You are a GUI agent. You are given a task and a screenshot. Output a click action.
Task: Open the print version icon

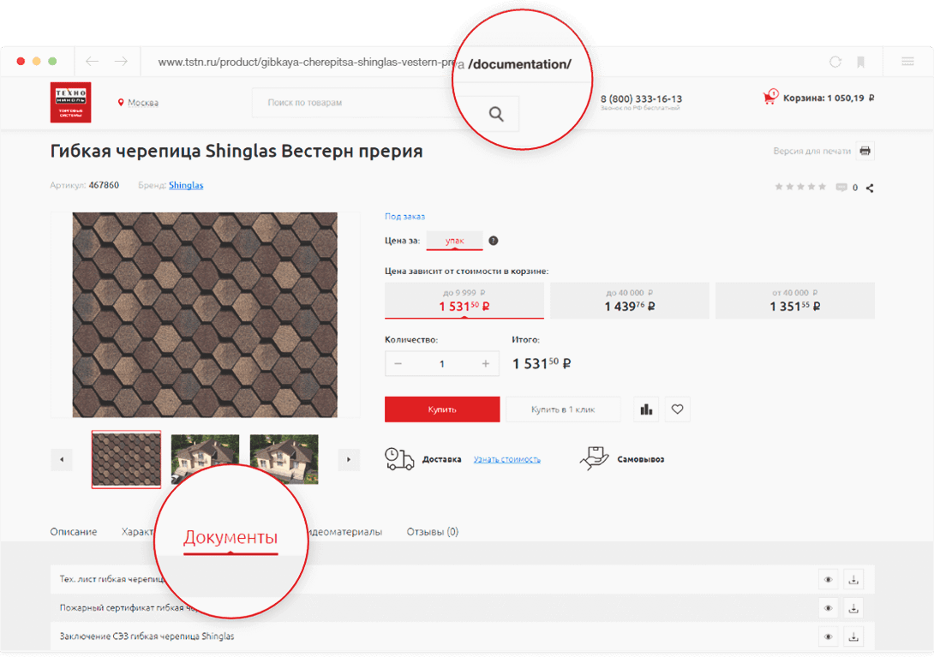click(865, 151)
